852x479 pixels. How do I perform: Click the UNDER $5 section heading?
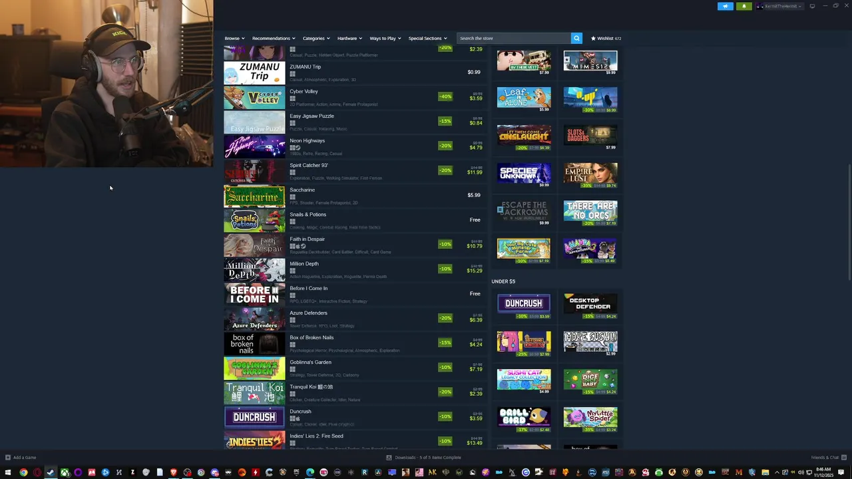[503, 281]
